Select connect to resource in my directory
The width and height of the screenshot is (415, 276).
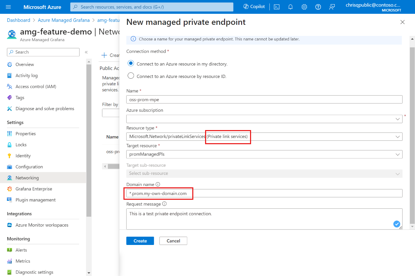130,63
